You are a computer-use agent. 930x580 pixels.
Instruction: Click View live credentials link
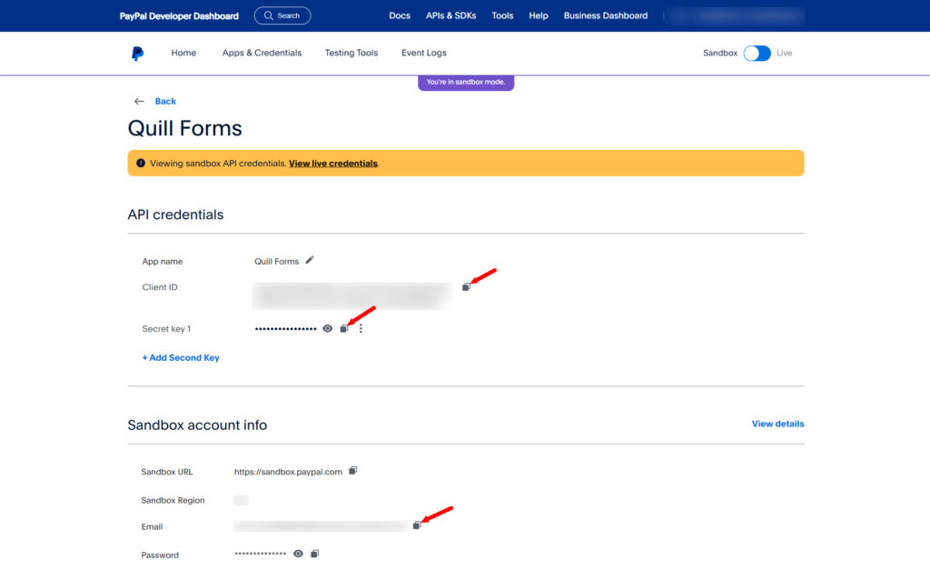(333, 164)
